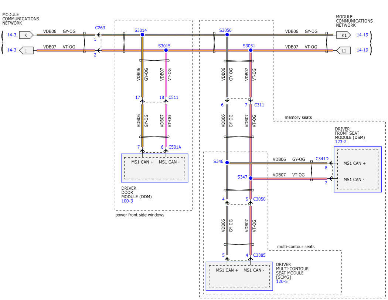Open the 14-3 page link beside K
The height and width of the screenshot is (300, 388).
click(x=11, y=35)
